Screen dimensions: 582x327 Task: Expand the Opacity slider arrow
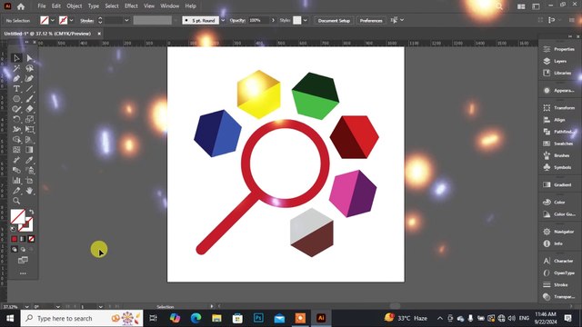click(273, 20)
